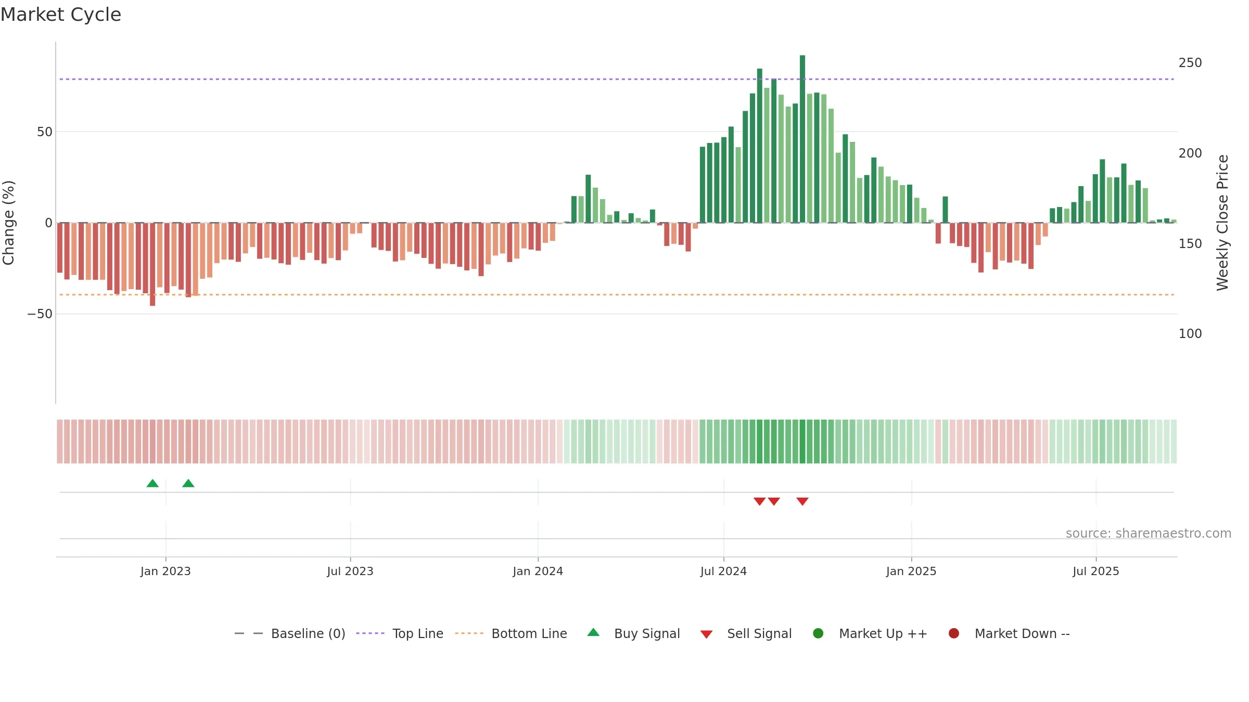This screenshot has height=702, width=1249.
Task: Click the 100 tick on the price axis
Action: click(x=1190, y=334)
